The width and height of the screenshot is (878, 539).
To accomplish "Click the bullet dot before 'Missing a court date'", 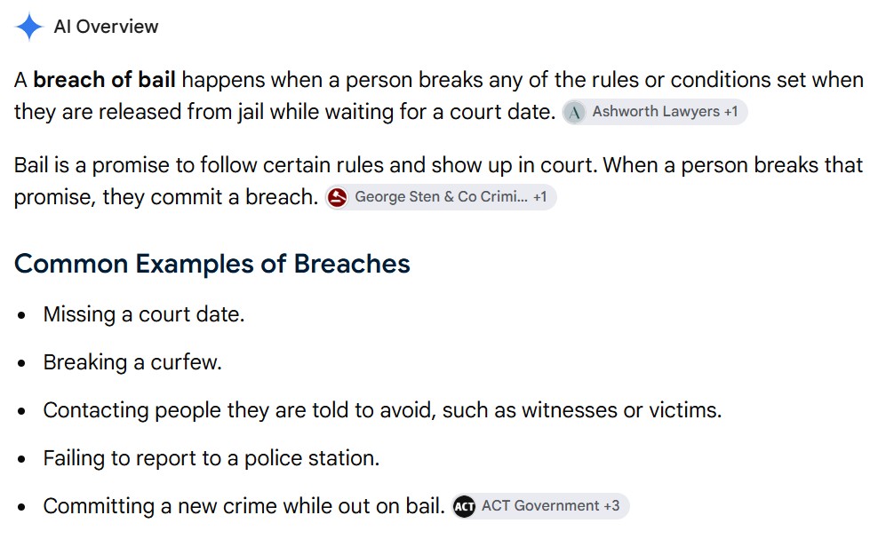I will [22, 316].
